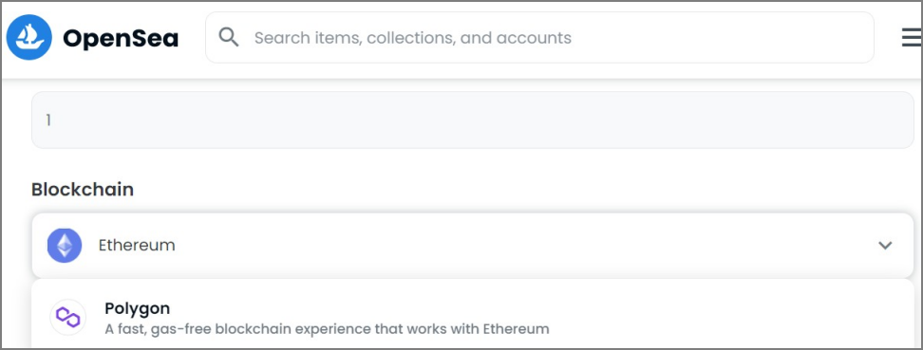
Task: Click the Ethereum label in the selector
Action: pyautogui.click(x=137, y=246)
